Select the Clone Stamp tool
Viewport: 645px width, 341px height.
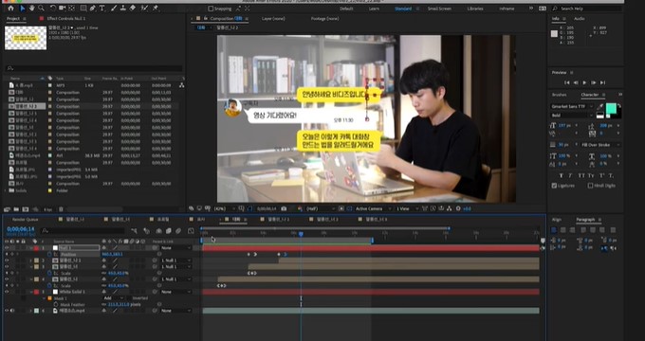(x=123, y=9)
